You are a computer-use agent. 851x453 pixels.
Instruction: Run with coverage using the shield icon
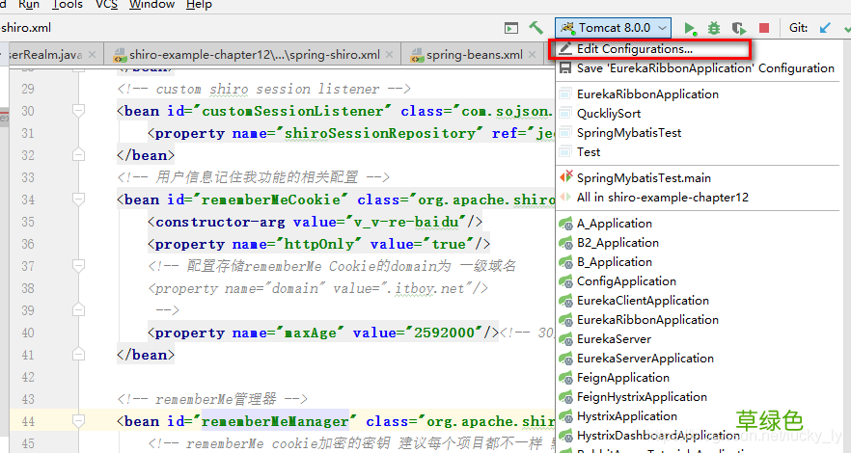tap(739, 28)
